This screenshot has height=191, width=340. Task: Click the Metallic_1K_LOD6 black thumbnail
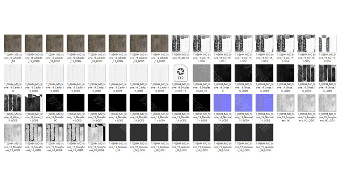201,103
